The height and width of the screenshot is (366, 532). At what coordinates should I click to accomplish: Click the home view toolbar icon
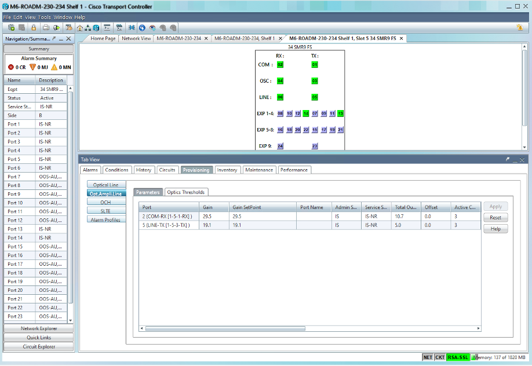click(x=80, y=28)
